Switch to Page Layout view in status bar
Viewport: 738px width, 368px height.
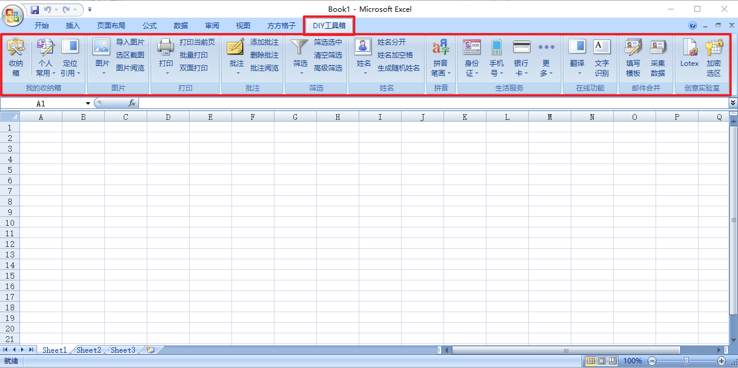[602, 361]
